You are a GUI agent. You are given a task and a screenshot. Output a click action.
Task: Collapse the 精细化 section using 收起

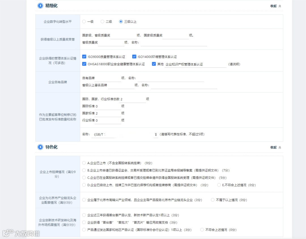coord(276,6)
